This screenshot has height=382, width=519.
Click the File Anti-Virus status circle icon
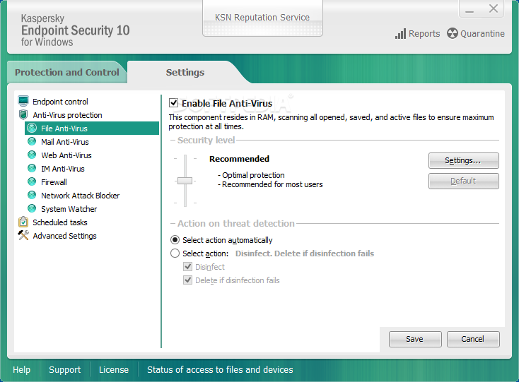click(32, 129)
